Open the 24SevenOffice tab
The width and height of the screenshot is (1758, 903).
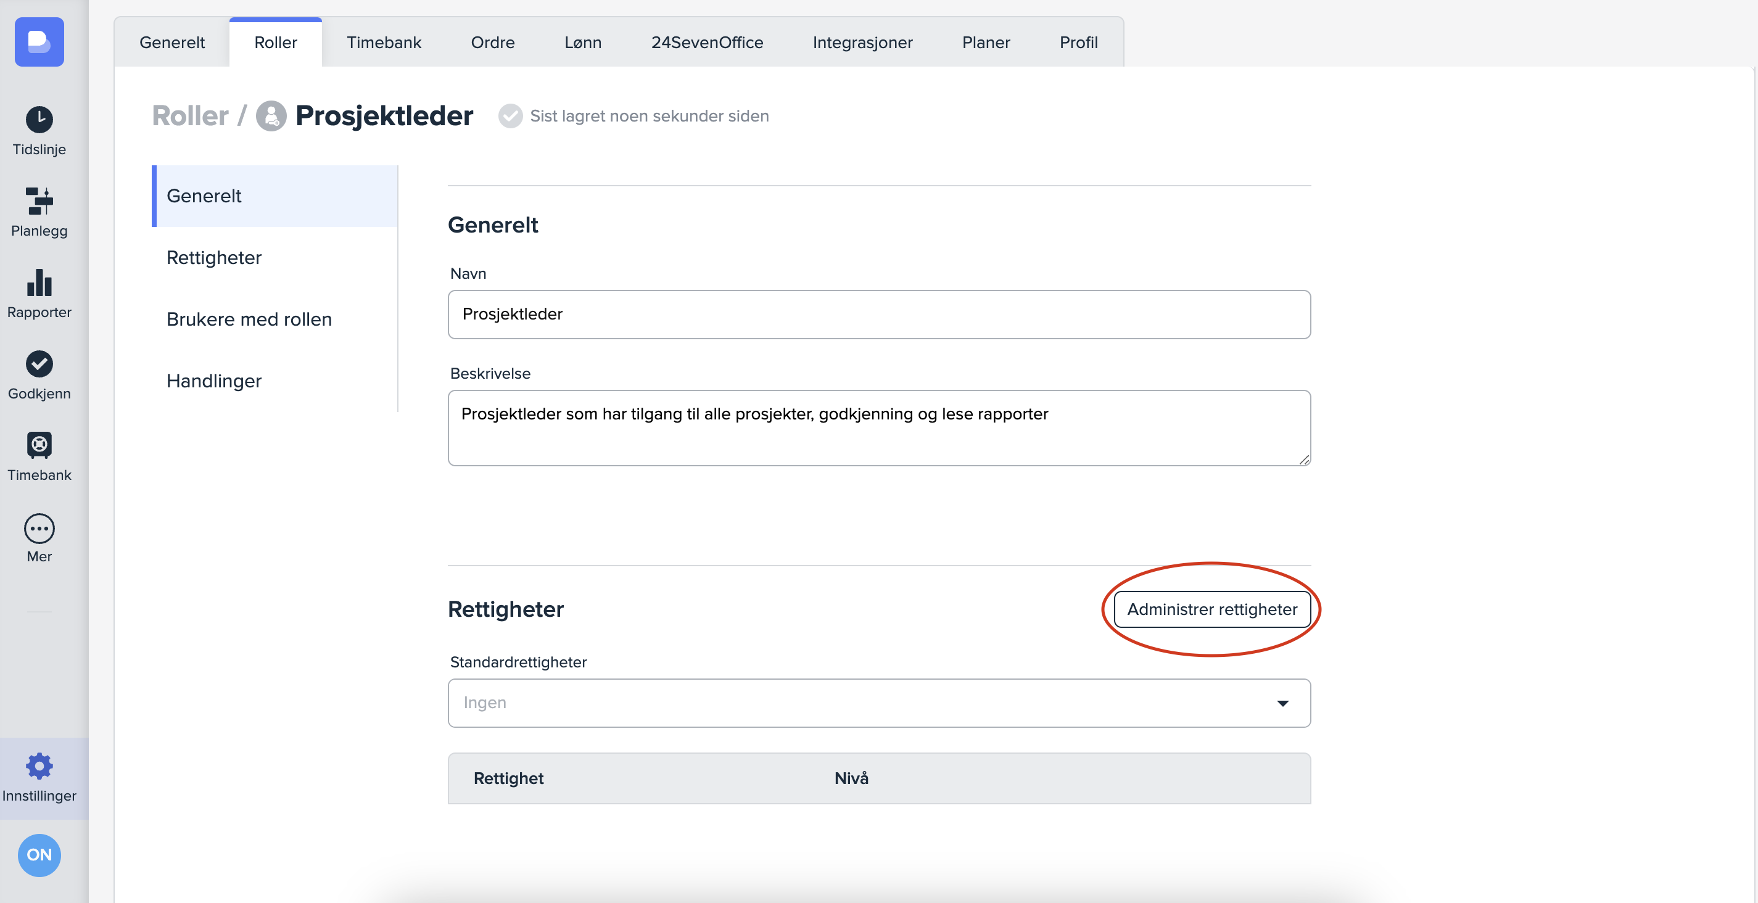pos(706,43)
